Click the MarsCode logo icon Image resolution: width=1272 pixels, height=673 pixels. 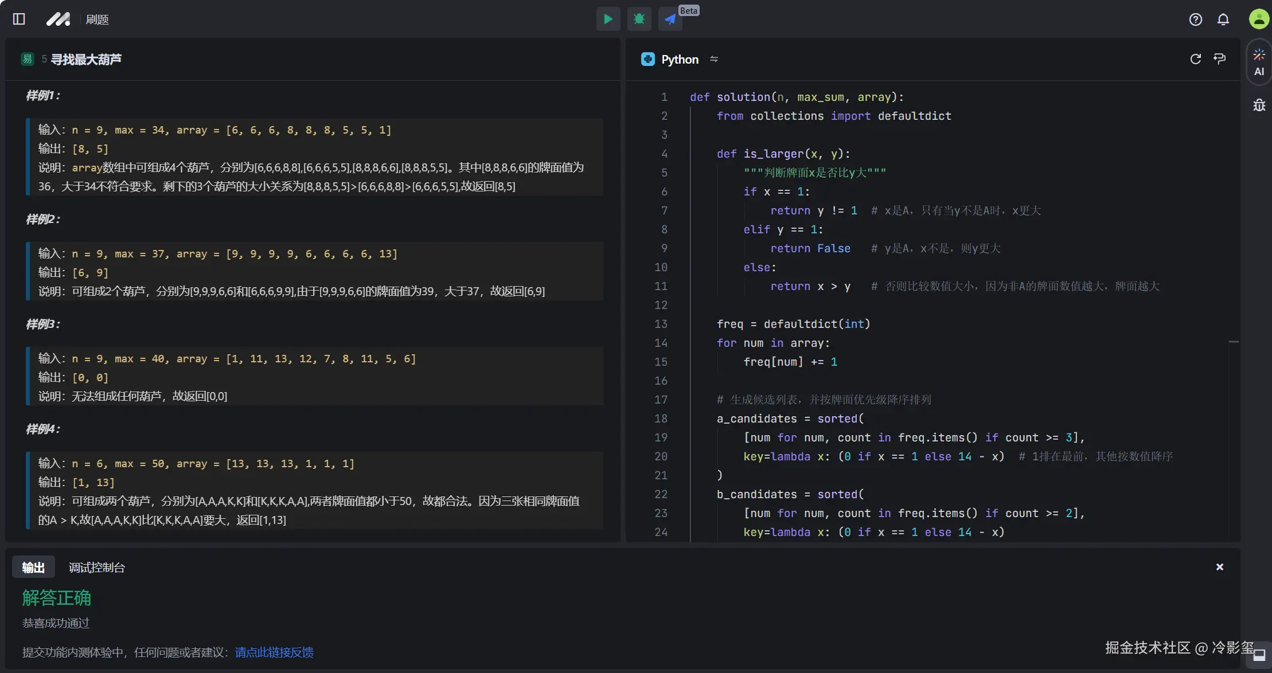58,19
